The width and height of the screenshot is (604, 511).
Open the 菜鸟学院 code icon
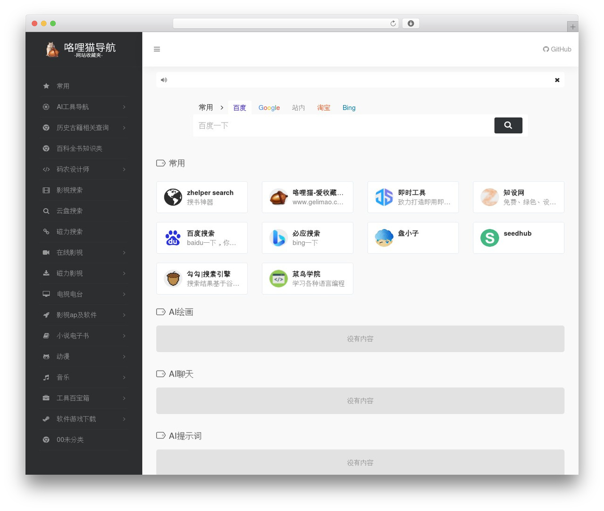pos(278,279)
